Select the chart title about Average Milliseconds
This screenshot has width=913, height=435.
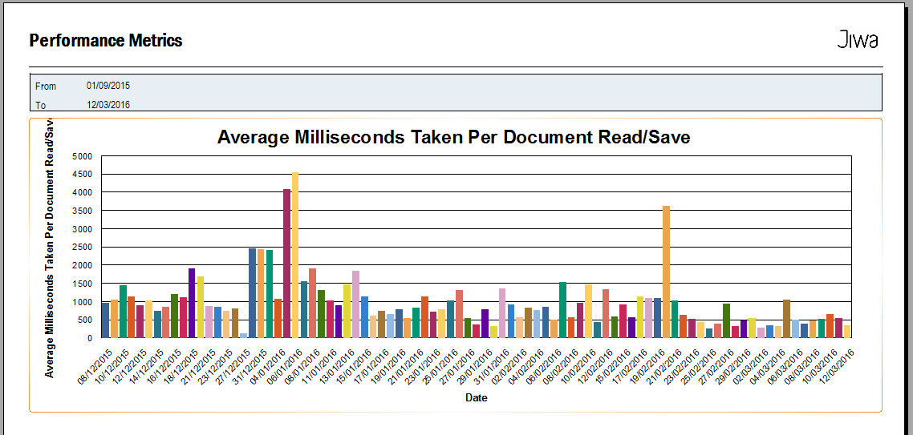[x=453, y=137]
